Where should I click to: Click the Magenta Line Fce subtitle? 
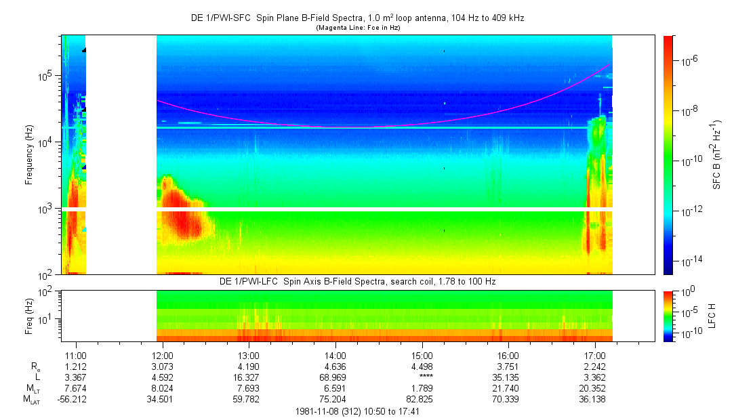pos(357,27)
